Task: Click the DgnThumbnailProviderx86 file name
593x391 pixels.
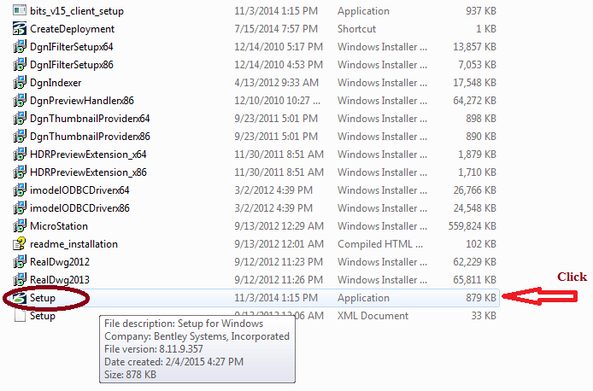Action: [x=90, y=137]
